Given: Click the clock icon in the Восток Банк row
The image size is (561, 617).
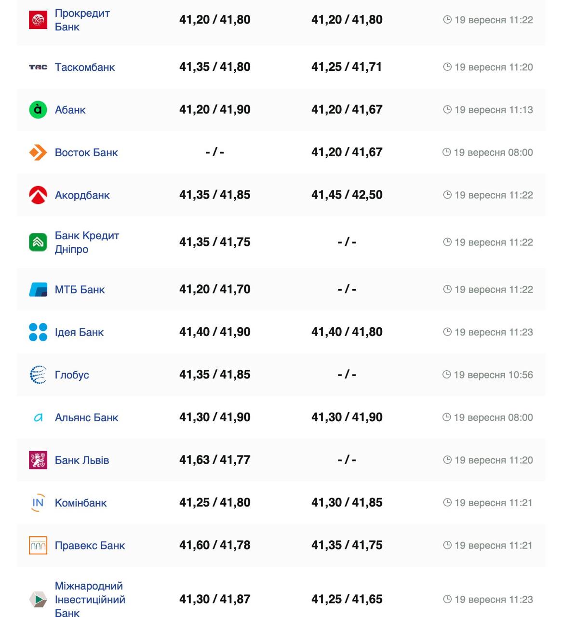Looking at the screenshot, I should (447, 152).
